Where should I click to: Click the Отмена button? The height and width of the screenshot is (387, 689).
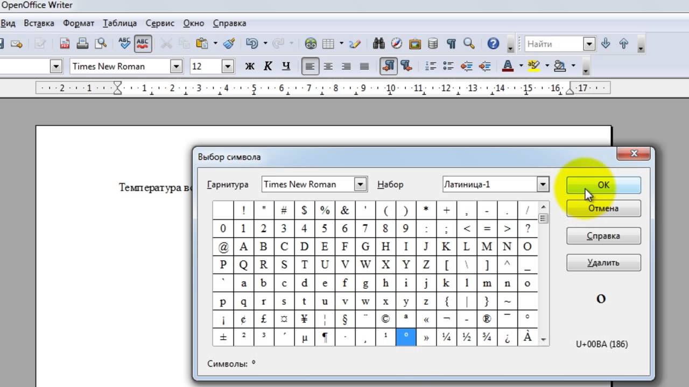pyautogui.click(x=603, y=208)
